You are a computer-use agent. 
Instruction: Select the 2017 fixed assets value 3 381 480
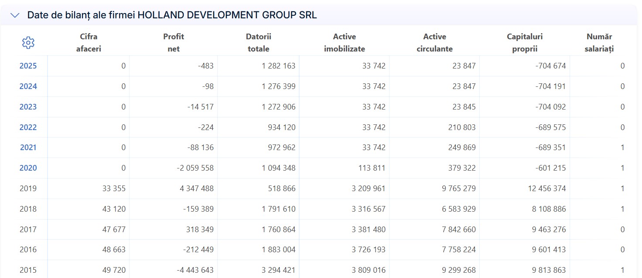tap(369, 230)
